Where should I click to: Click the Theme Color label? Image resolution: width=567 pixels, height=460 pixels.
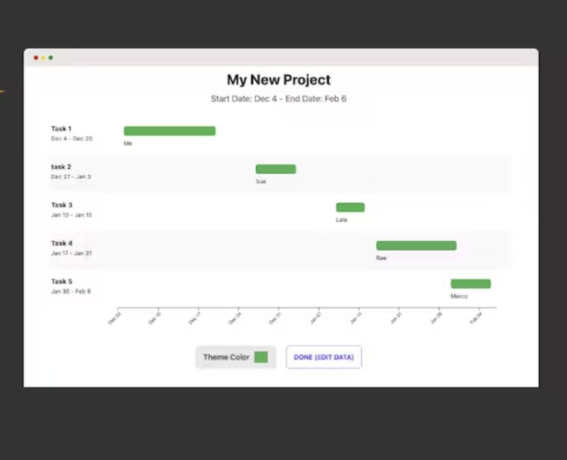[226, 357]
